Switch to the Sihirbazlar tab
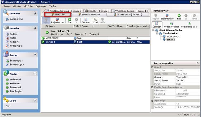 click(58, 14)
